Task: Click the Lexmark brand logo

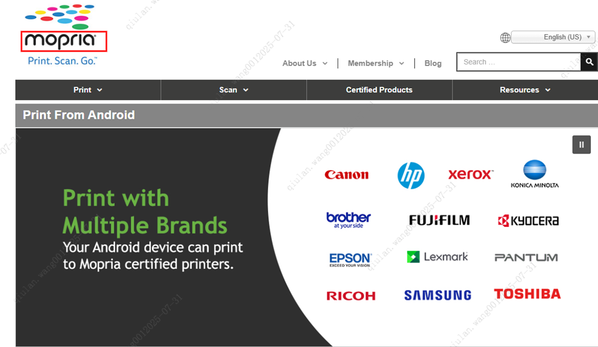Action: coord(437,257)
